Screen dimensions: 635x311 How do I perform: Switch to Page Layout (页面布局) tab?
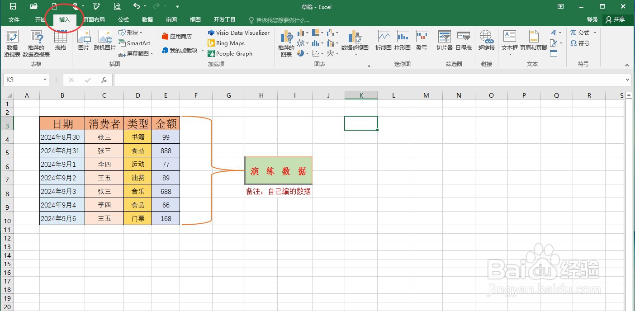[95, 20]
